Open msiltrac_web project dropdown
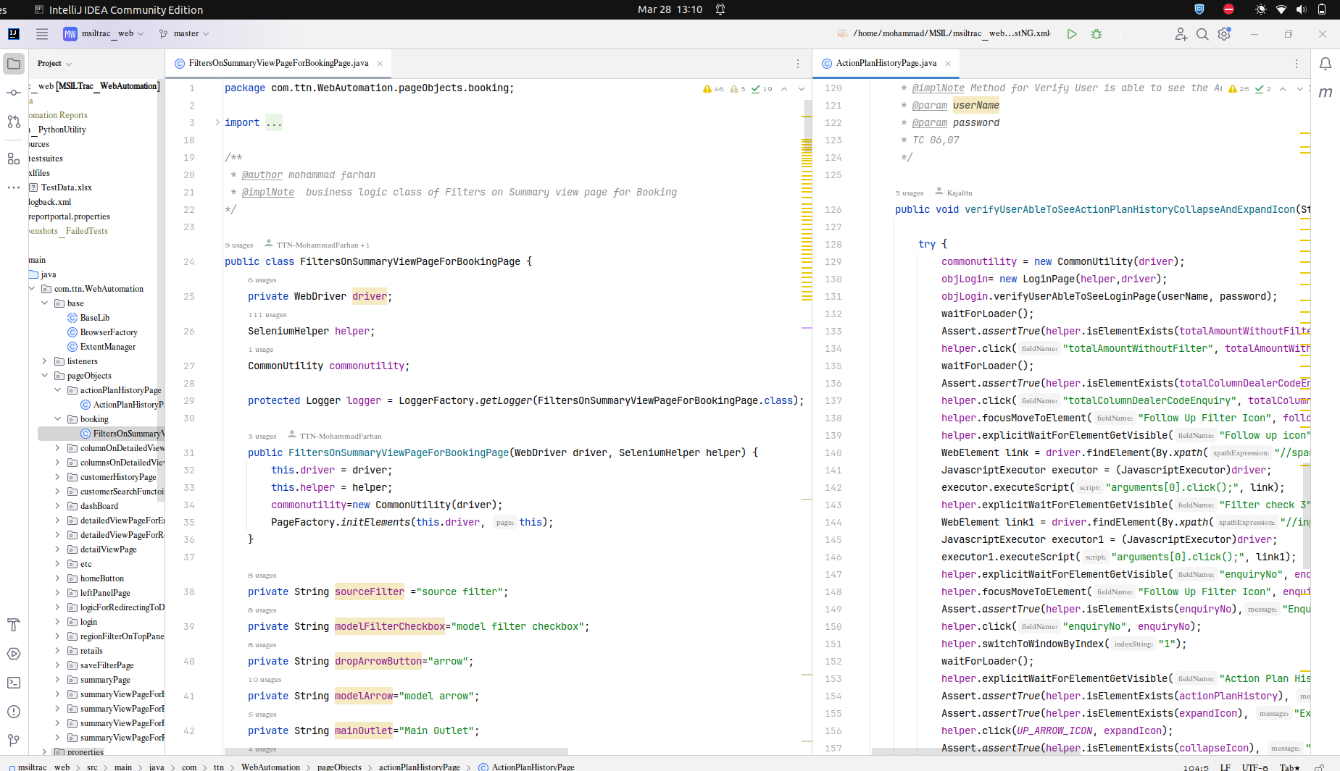This screenshot has width=1340, height=771. (x=104, y=34)
